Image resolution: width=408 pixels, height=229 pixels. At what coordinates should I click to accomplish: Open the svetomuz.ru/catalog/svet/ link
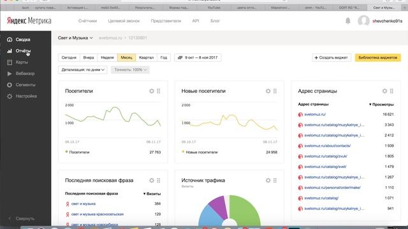coord(325,167)
